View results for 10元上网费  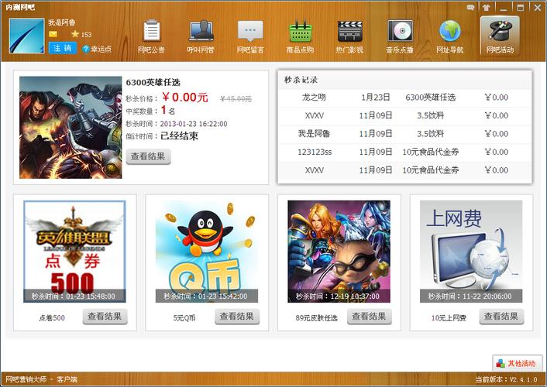[501, 317]
